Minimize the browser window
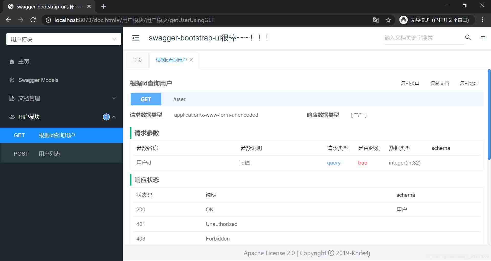 coord(447,6)
